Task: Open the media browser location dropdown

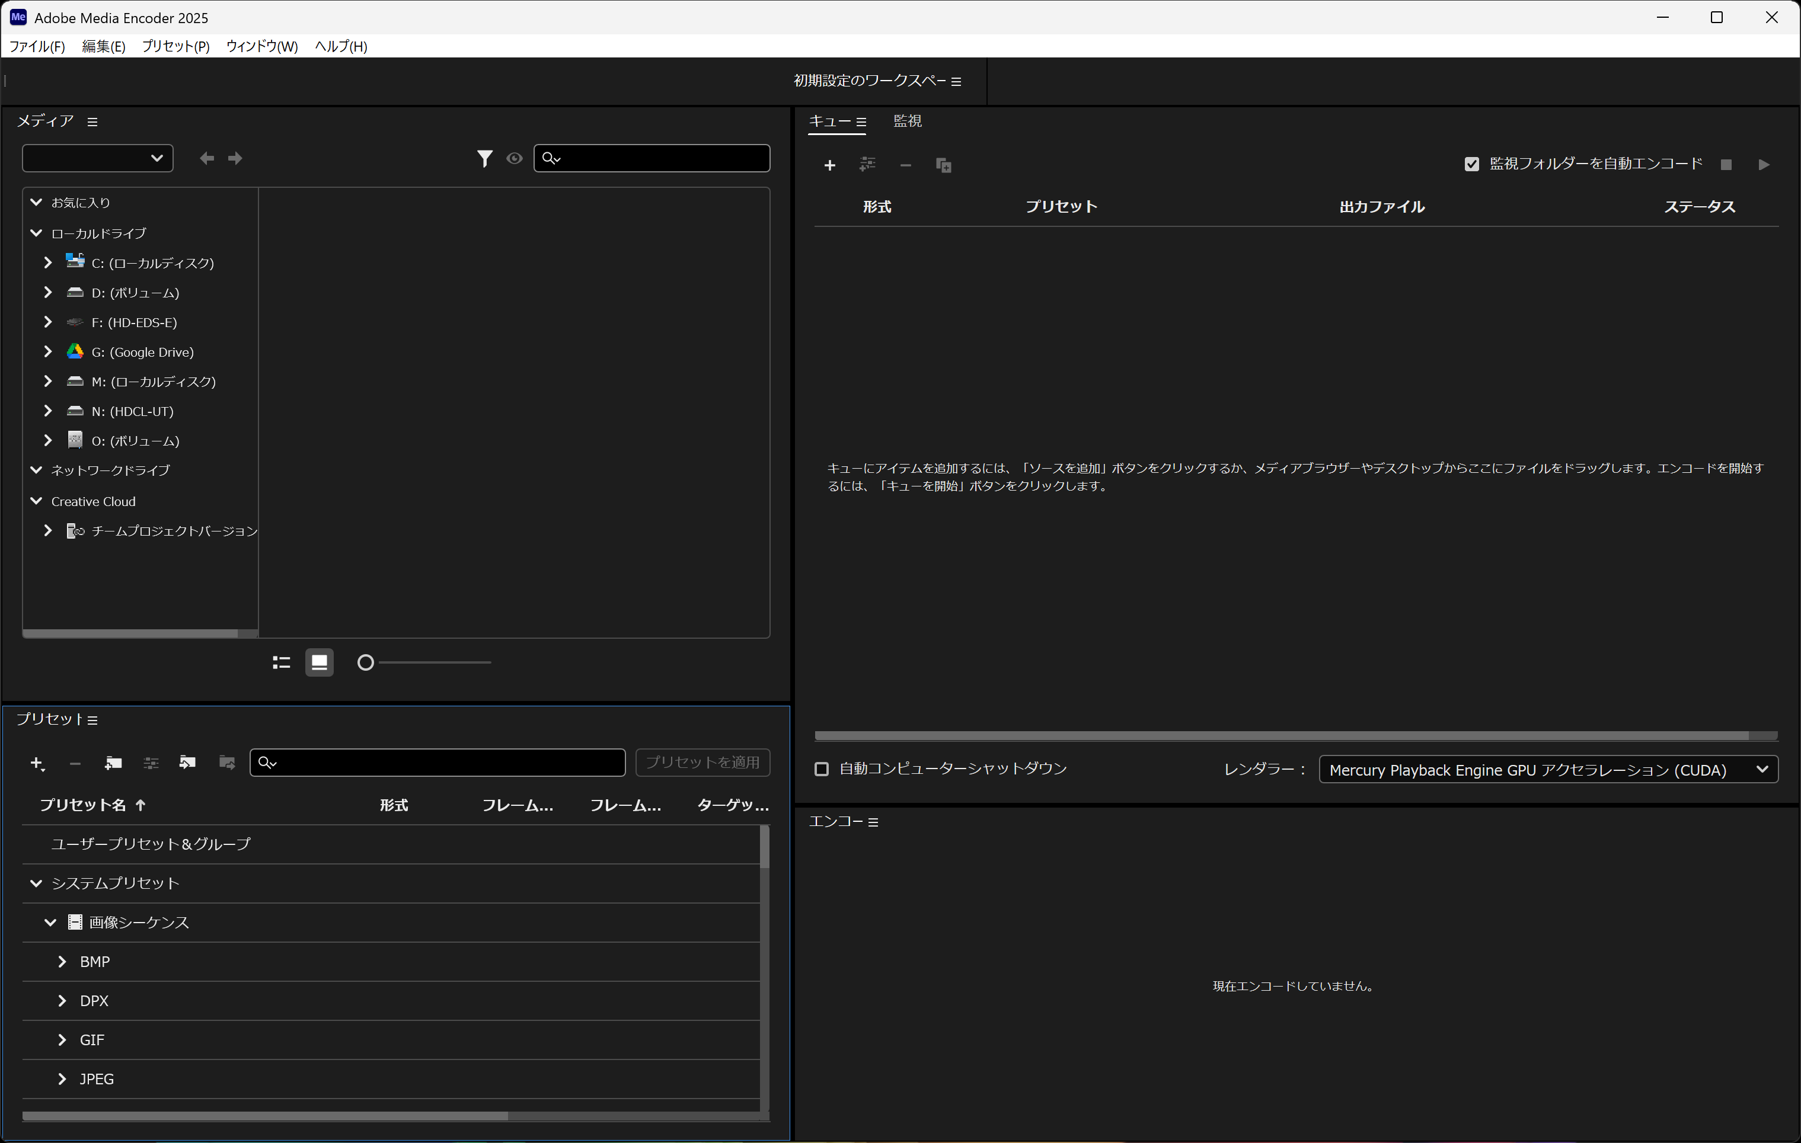Action: tap(97, 158)
